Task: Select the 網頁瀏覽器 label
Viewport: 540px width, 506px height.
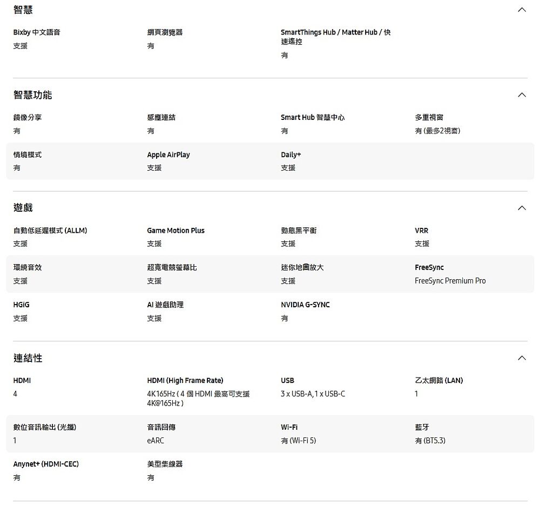Action: click(165, 32)
